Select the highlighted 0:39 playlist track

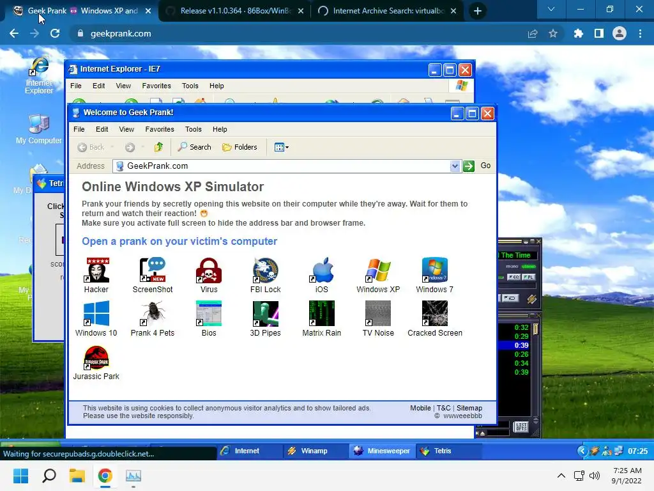(x=514, y=345)
